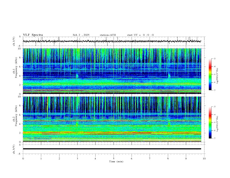
Task: Click the 'station=ATH' label
Action: pyautogui.click(x=108, y=35)
